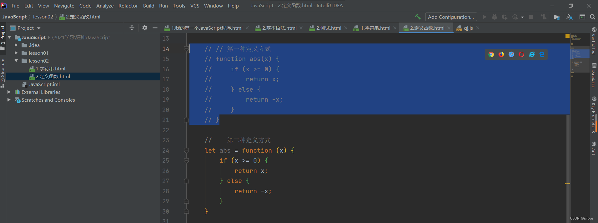
Task: Open the profiler dropdown arrow
Action: point(522,17)
